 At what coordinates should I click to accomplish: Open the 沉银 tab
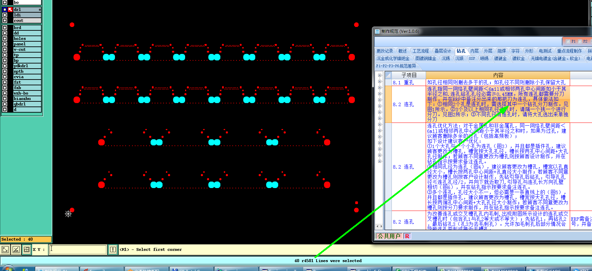(x=459, y=58)
